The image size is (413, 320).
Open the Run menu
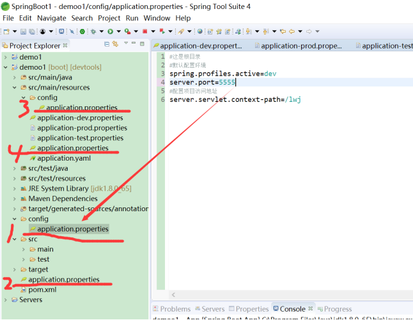[132, 18]
